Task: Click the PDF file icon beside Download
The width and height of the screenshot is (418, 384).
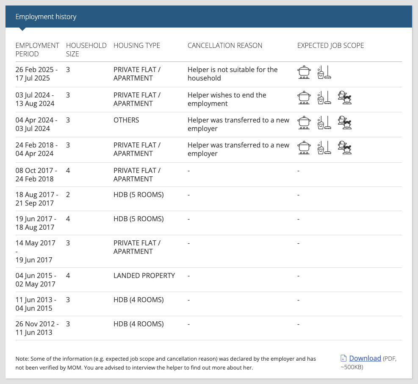Action: click(343, 358)
